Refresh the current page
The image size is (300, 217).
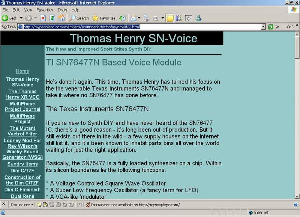pyautogui.click(x=52, y=18)
